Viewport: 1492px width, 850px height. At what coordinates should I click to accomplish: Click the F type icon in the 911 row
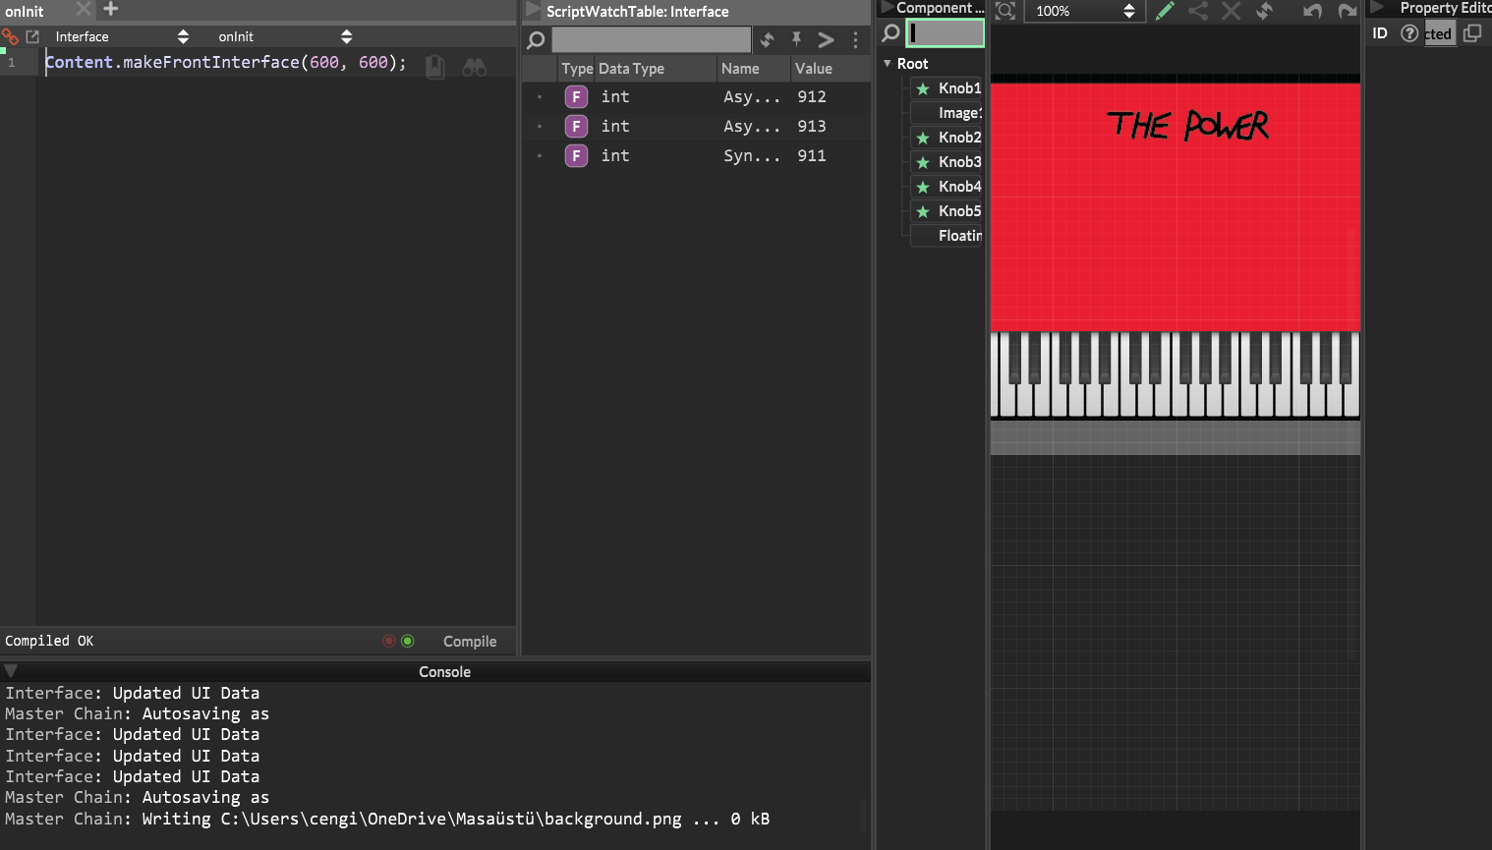[x=577, y=155]
